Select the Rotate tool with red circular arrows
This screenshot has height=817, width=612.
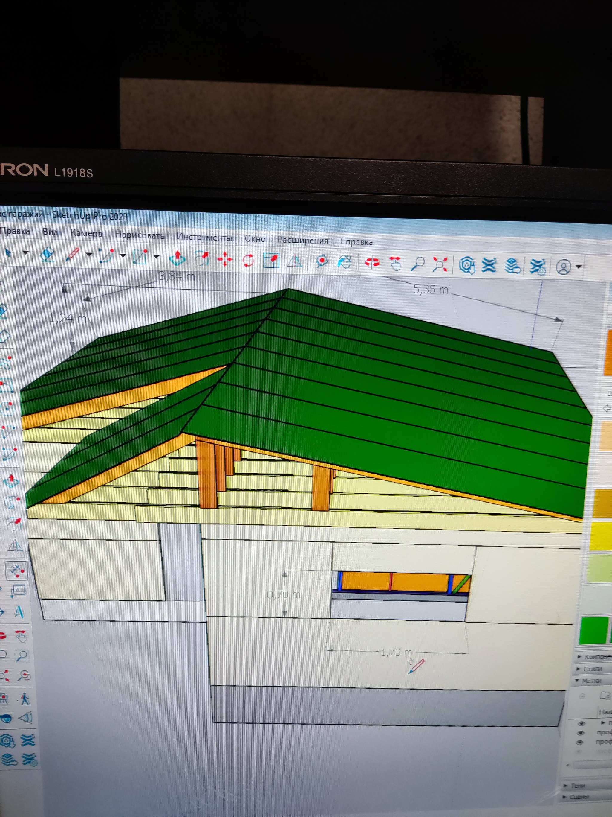(248, 260)
